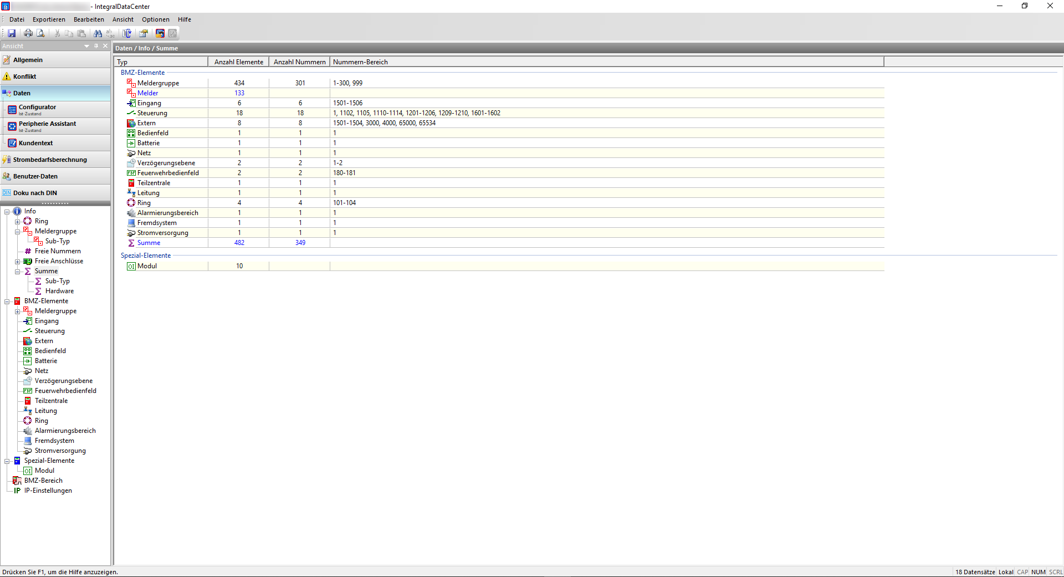
Task: Open the Ansicht panel dropdown arrow
Action: [86, 46]
